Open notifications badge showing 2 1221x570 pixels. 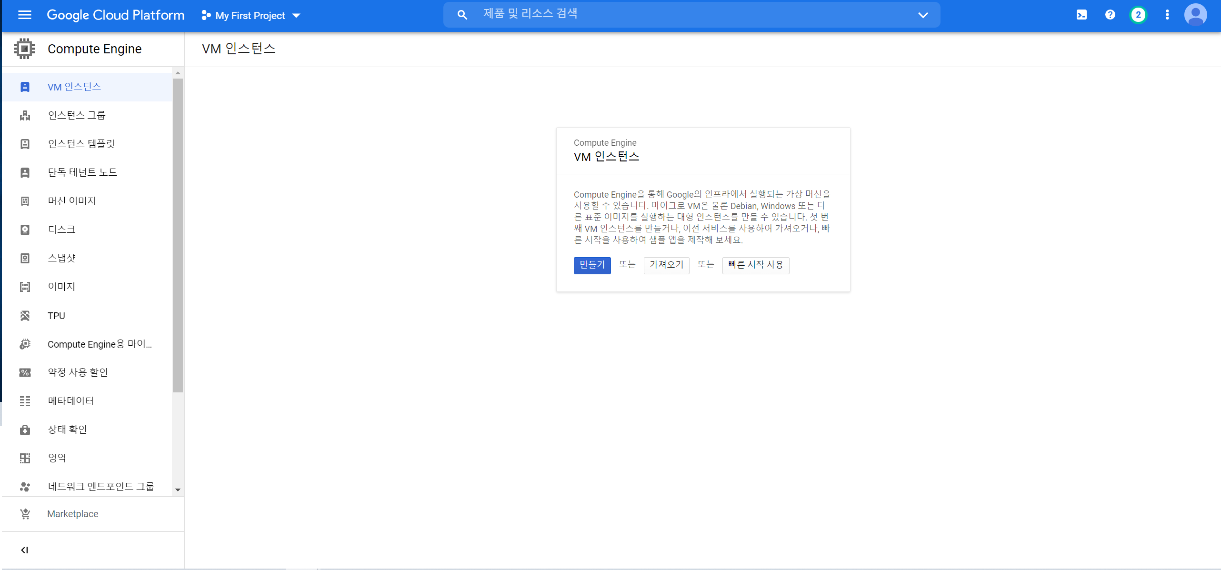pos(1138,15)
